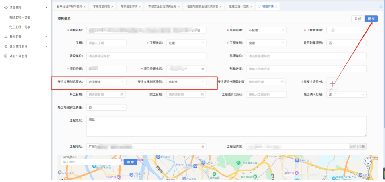Click the 建设单位 input field
Screen dimensions: 385x182
point(146,56)
